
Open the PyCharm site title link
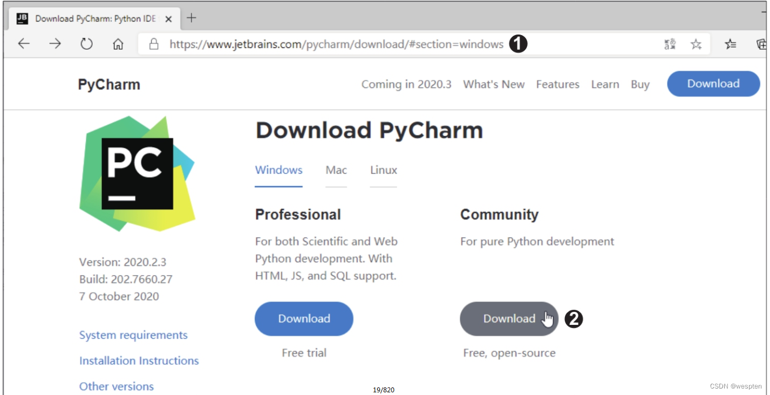click(109, 85)
